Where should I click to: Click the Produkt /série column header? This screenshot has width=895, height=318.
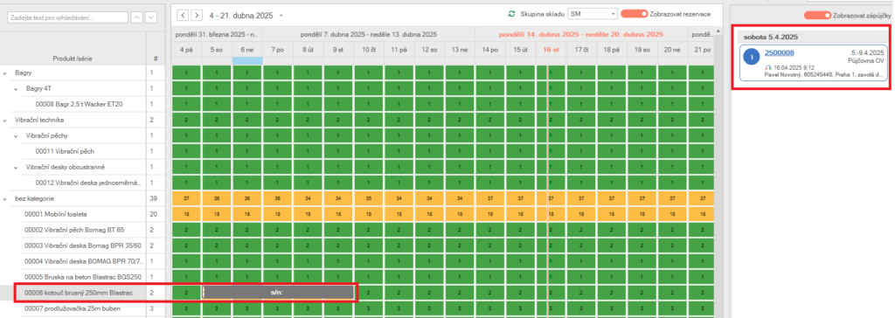(x=73, y=59)
